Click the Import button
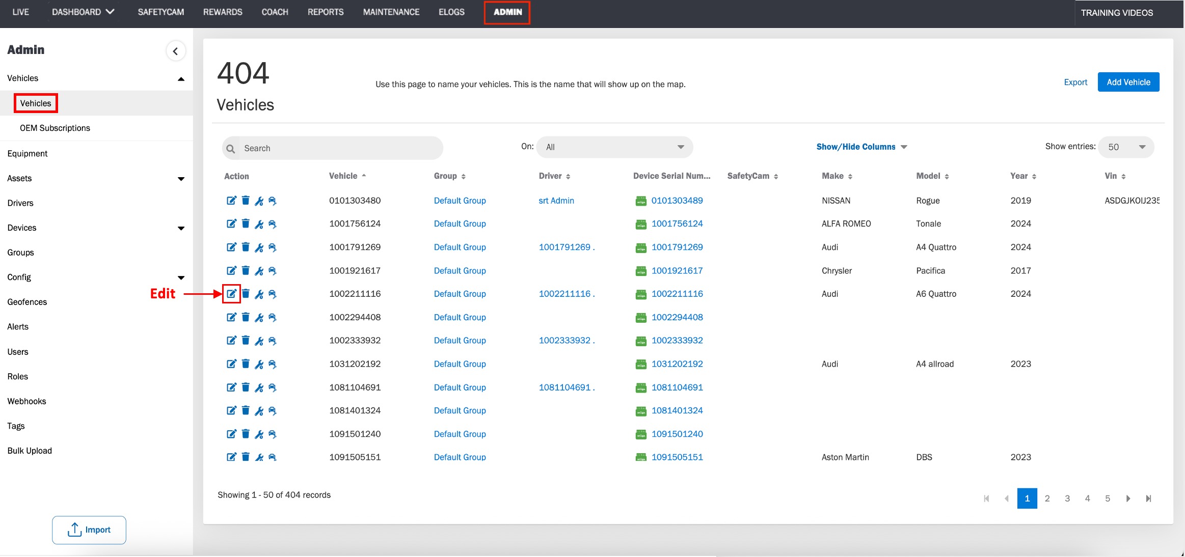The height and width of the screenshot is (557, 1185). pyautogui.click(x=89, y=530)
